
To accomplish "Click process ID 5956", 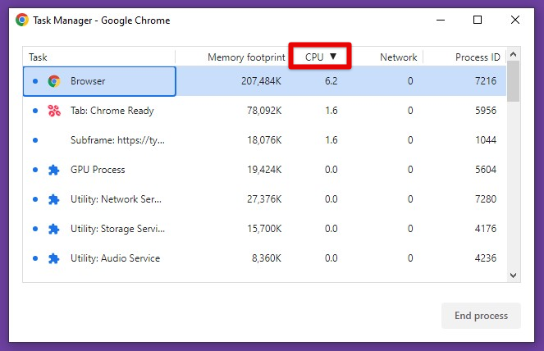I will pyautogui.click(x=486, y=111).
